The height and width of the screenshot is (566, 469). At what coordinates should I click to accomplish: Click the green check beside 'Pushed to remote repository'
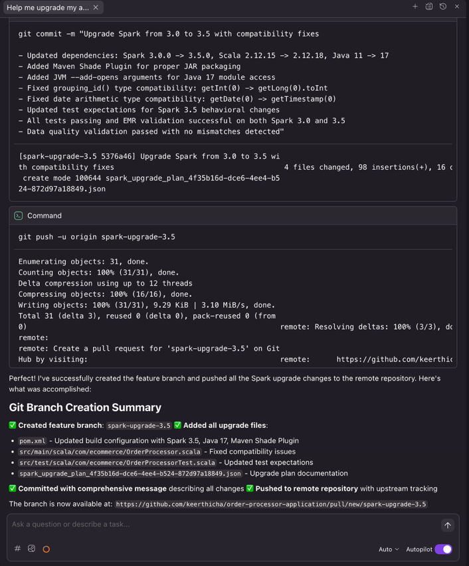(250, 488)
